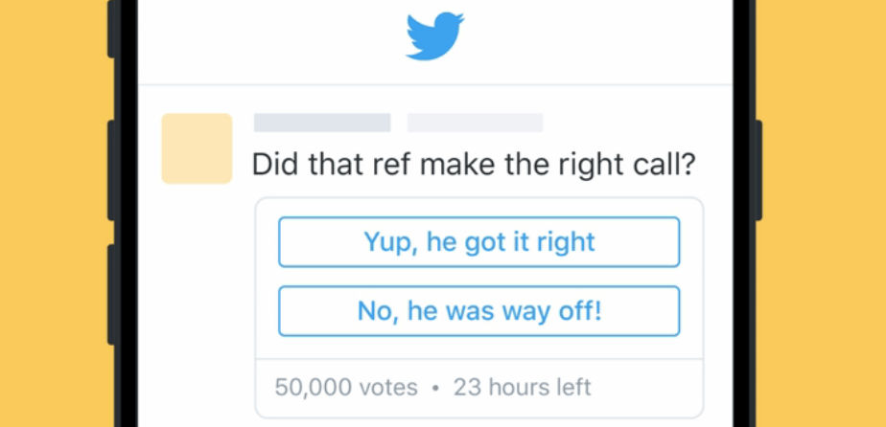Screen dimensions: 886x427
Task: Click the blue Twitter bird logo
Action: [x=435, y=37]
